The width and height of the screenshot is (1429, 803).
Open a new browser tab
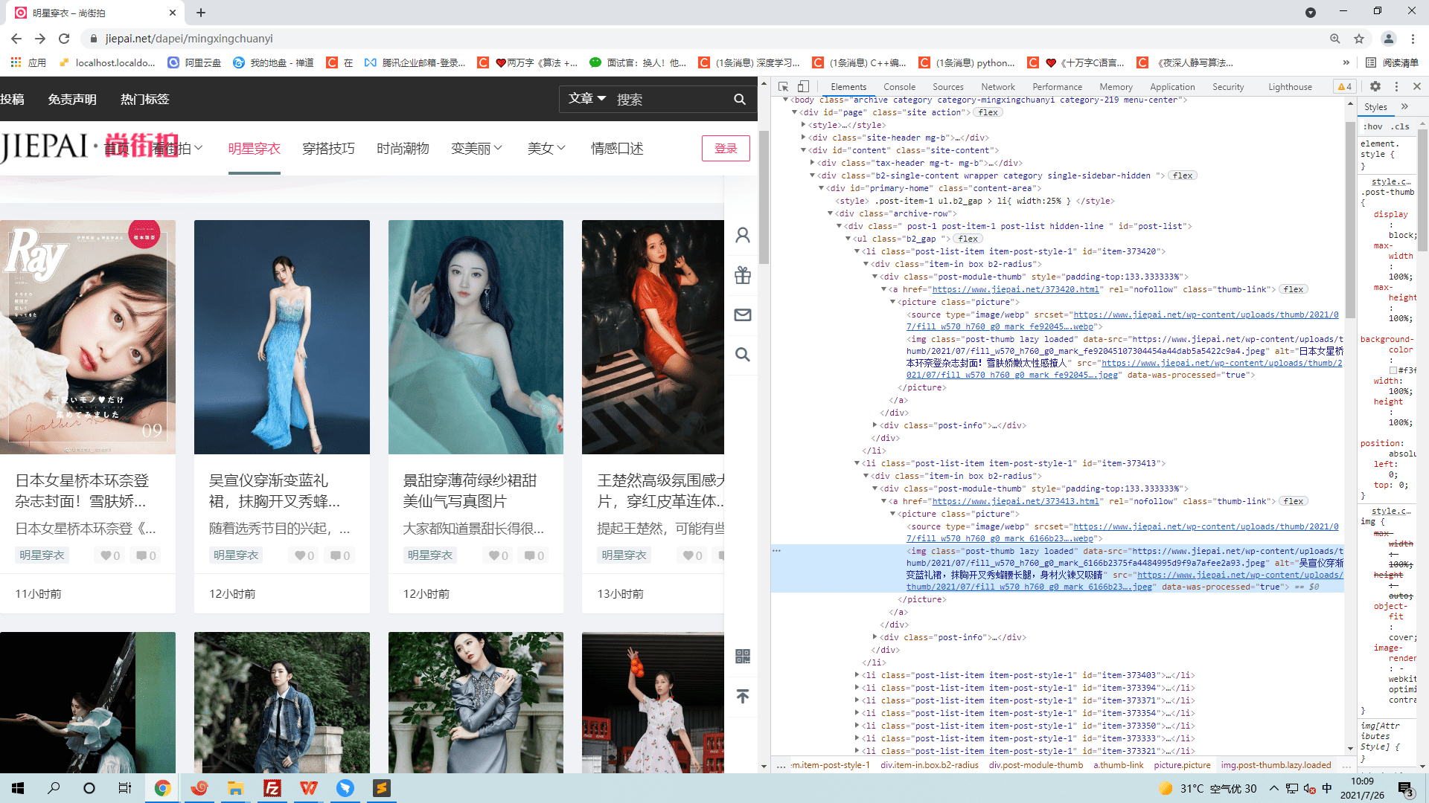pyautogui.click(x=201, y=13)
